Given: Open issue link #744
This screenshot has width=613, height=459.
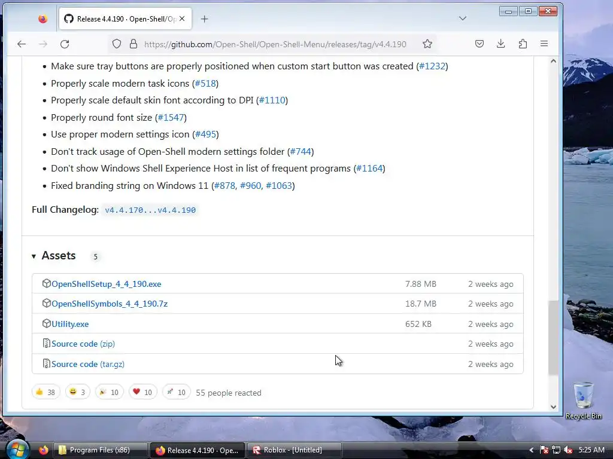Looking at the screenshot, I should click(x=301, y=151).
